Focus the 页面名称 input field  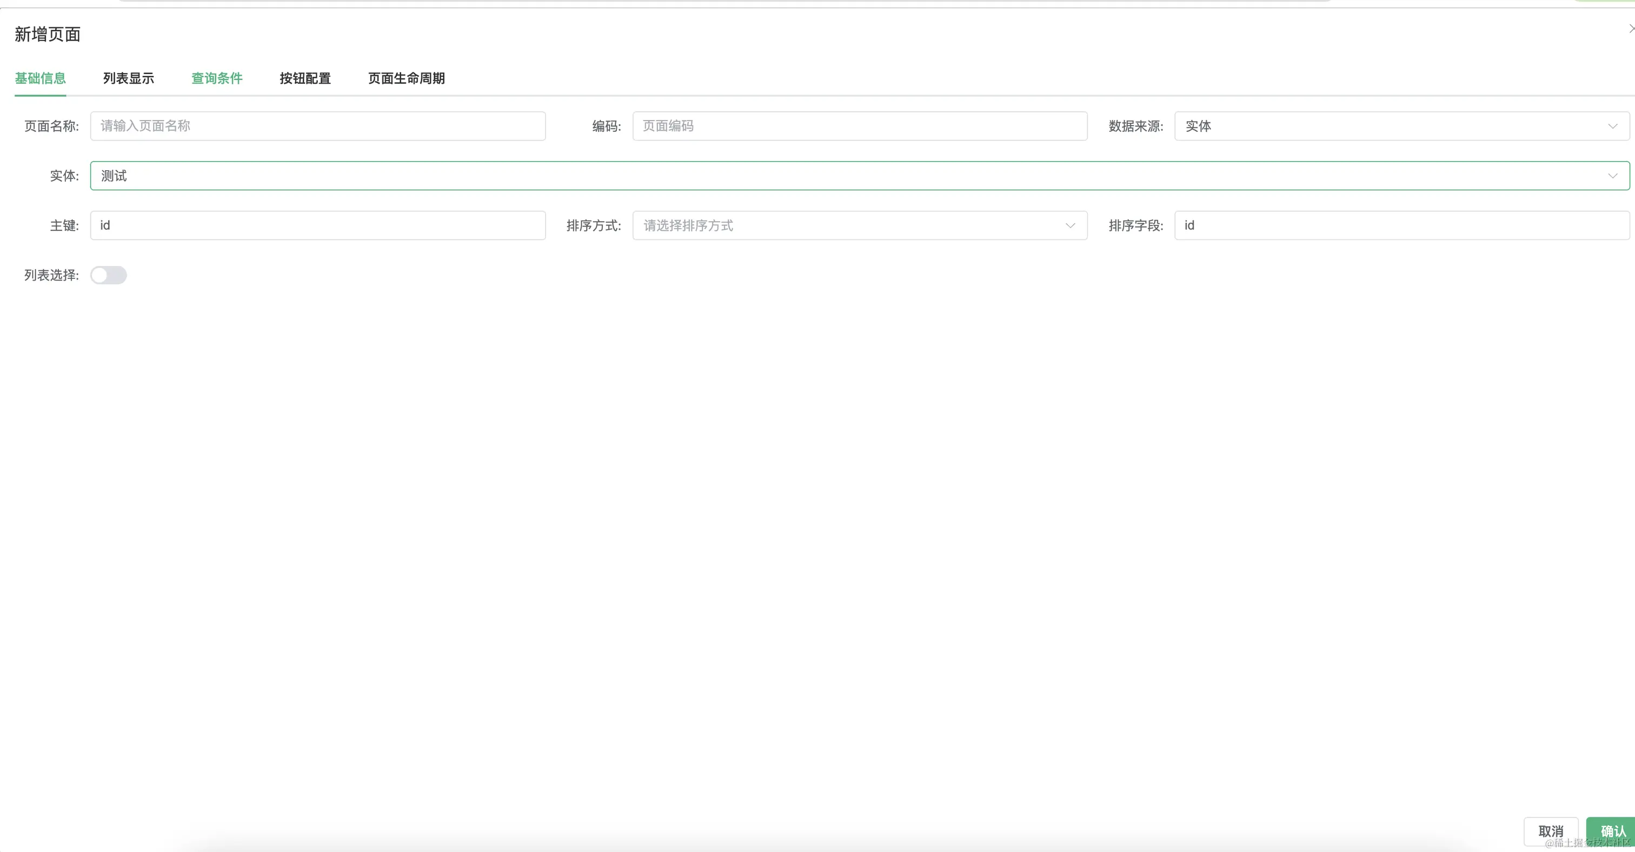[317, 127]
